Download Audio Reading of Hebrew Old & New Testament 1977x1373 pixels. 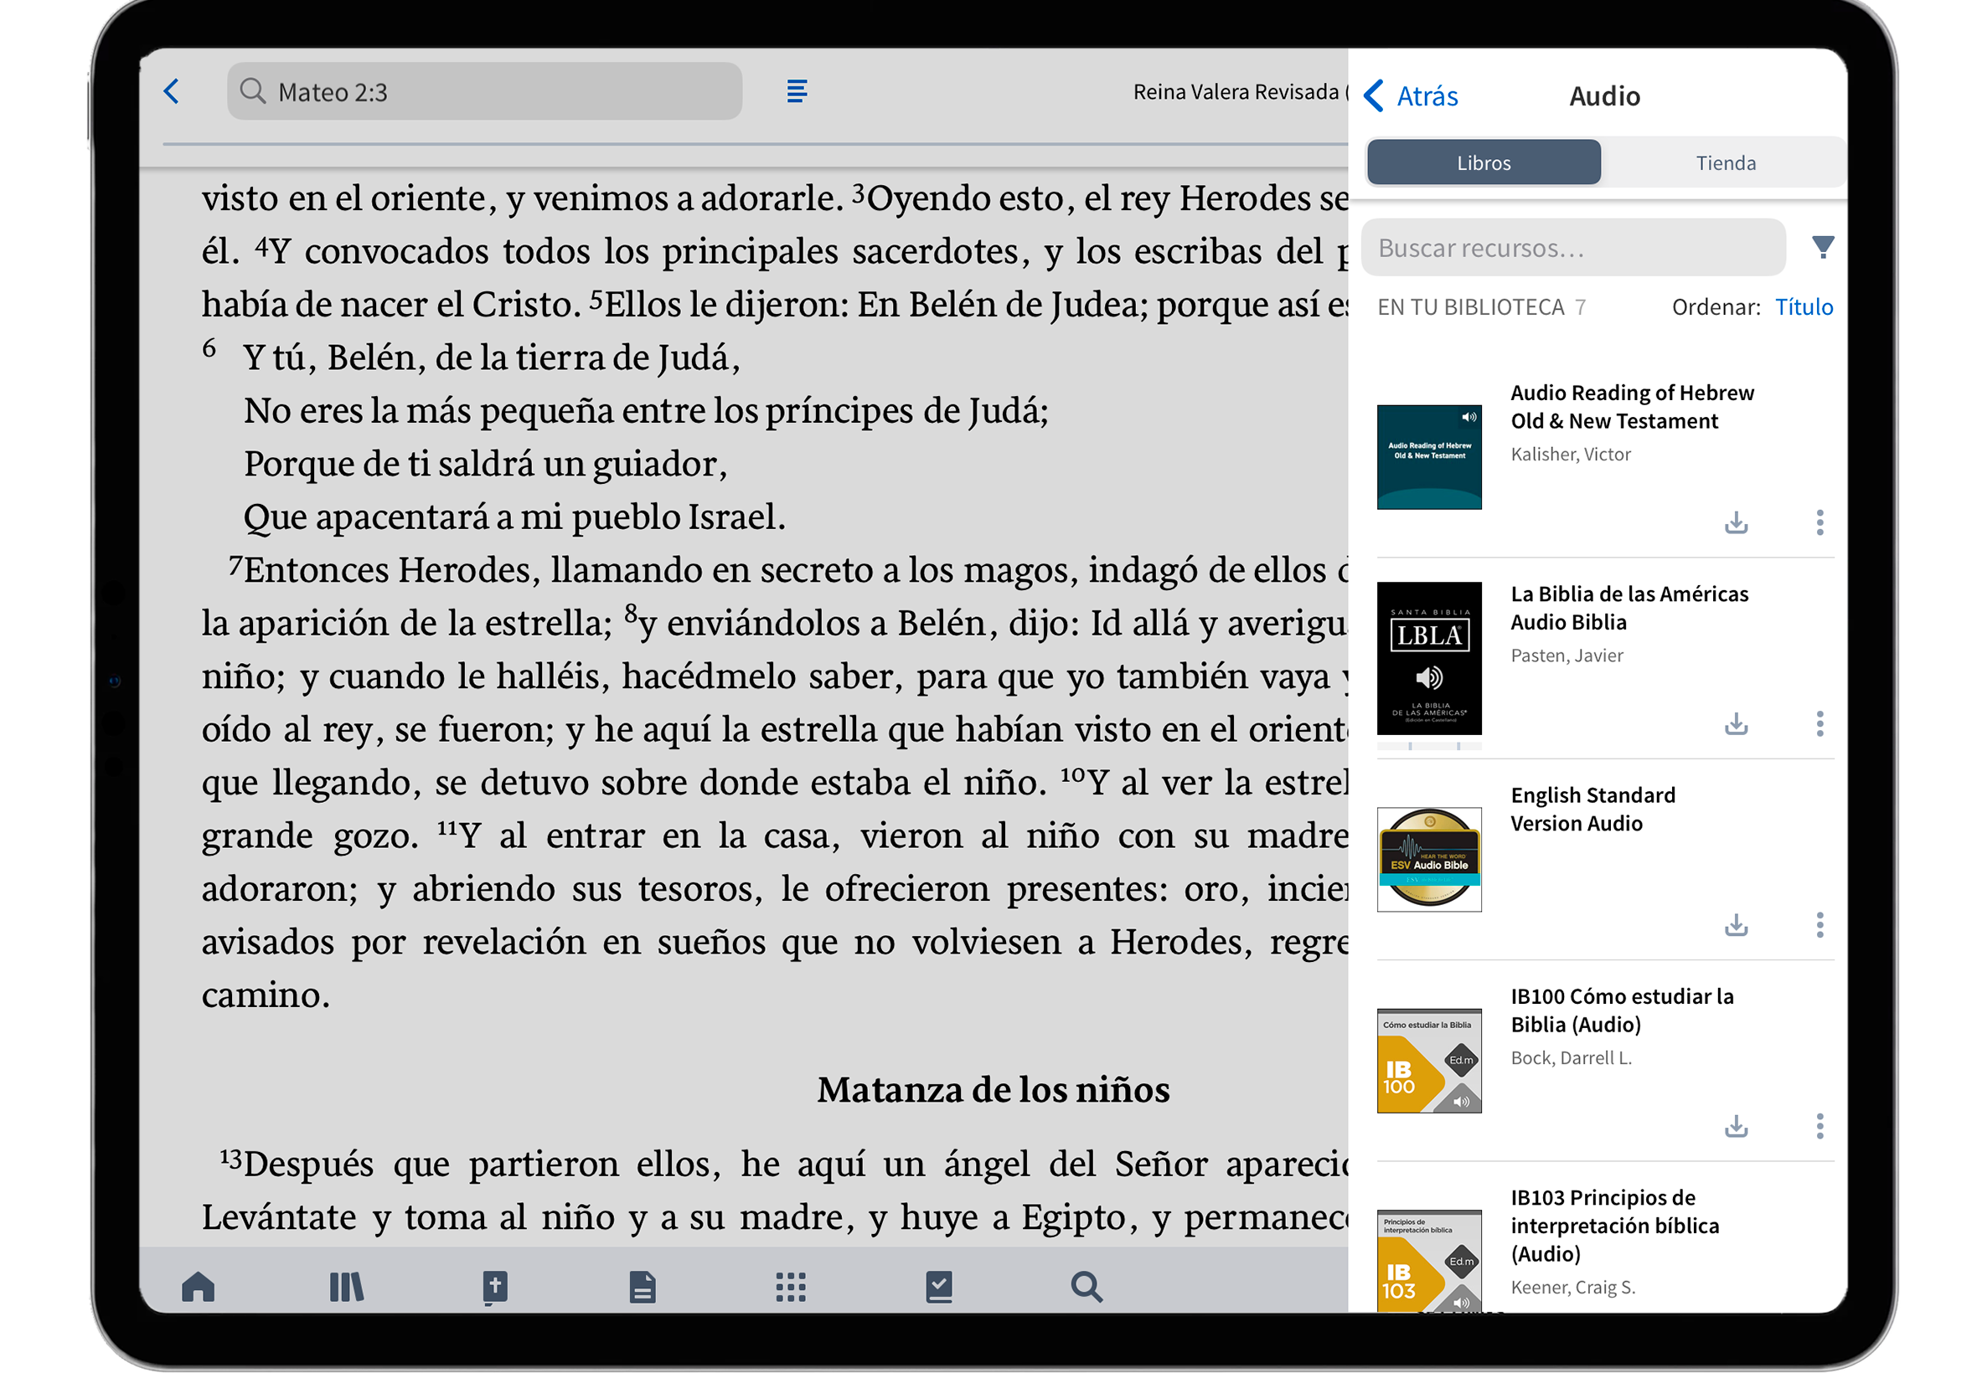pyautogui.click(x=1735, y=523)
